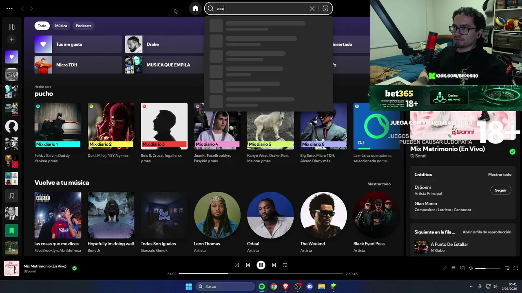Open Odeal artist page
522x293 pixels.
(x=270, y=215)
